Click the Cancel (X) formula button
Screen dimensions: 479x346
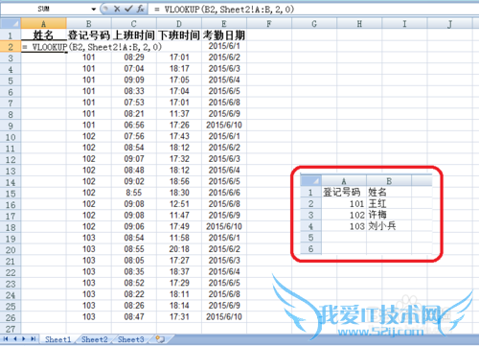tap(117, 9)
